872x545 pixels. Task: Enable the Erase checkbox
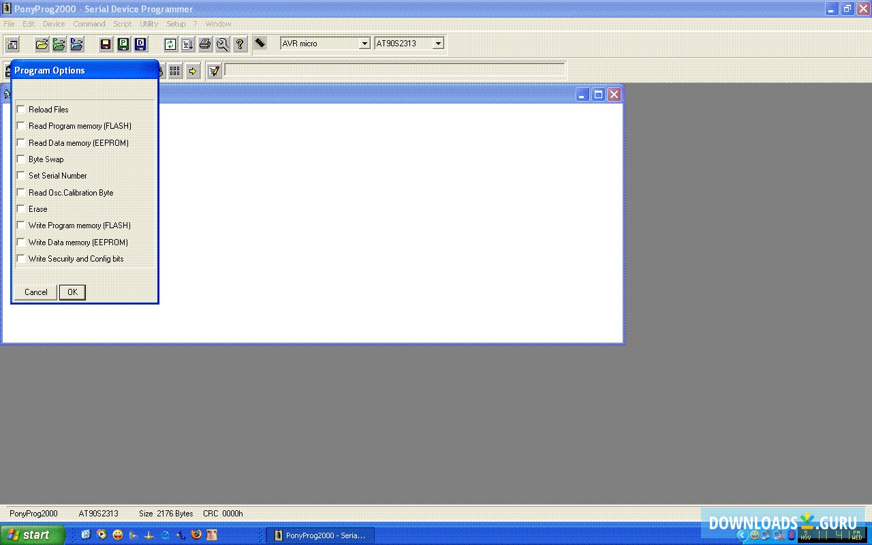click(x=20, y=208)
